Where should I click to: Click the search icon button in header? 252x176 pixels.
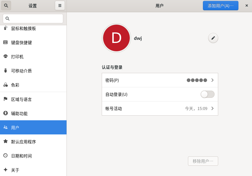tap(6, 6)
